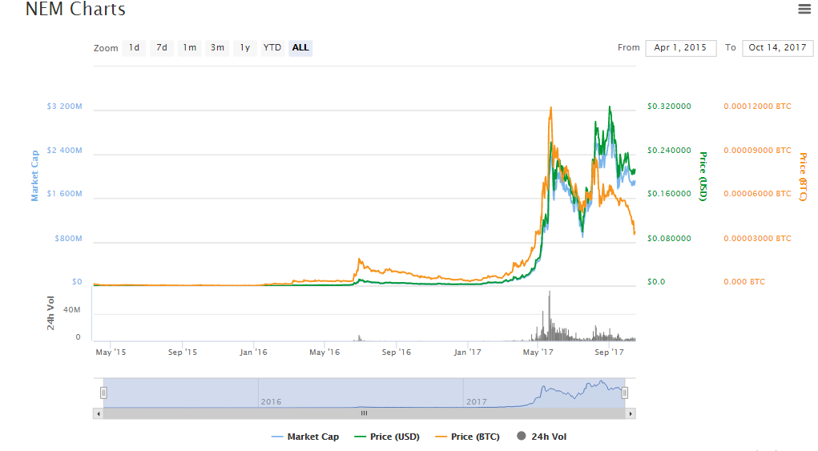Set zoom range to 3m
Image resolution: width=818 pixels, height=451 pixels.
pyautogui.click(x=217, y=48)
